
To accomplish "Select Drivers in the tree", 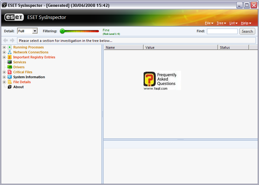I will pyautogui.click(x=19, y=67).
